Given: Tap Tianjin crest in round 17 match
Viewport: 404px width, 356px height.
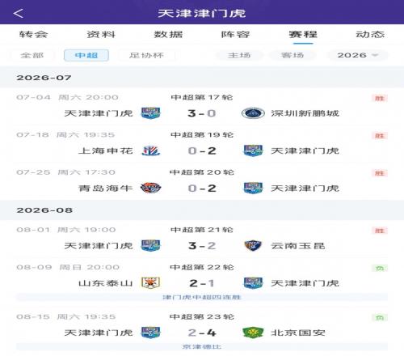Looking at the screenshot, I should 151,113.
